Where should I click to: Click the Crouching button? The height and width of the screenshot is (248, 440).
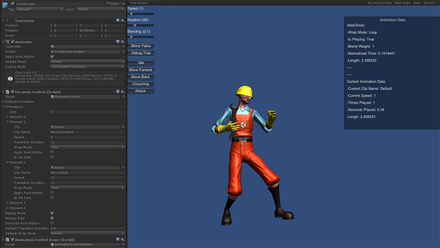(141, 84)
